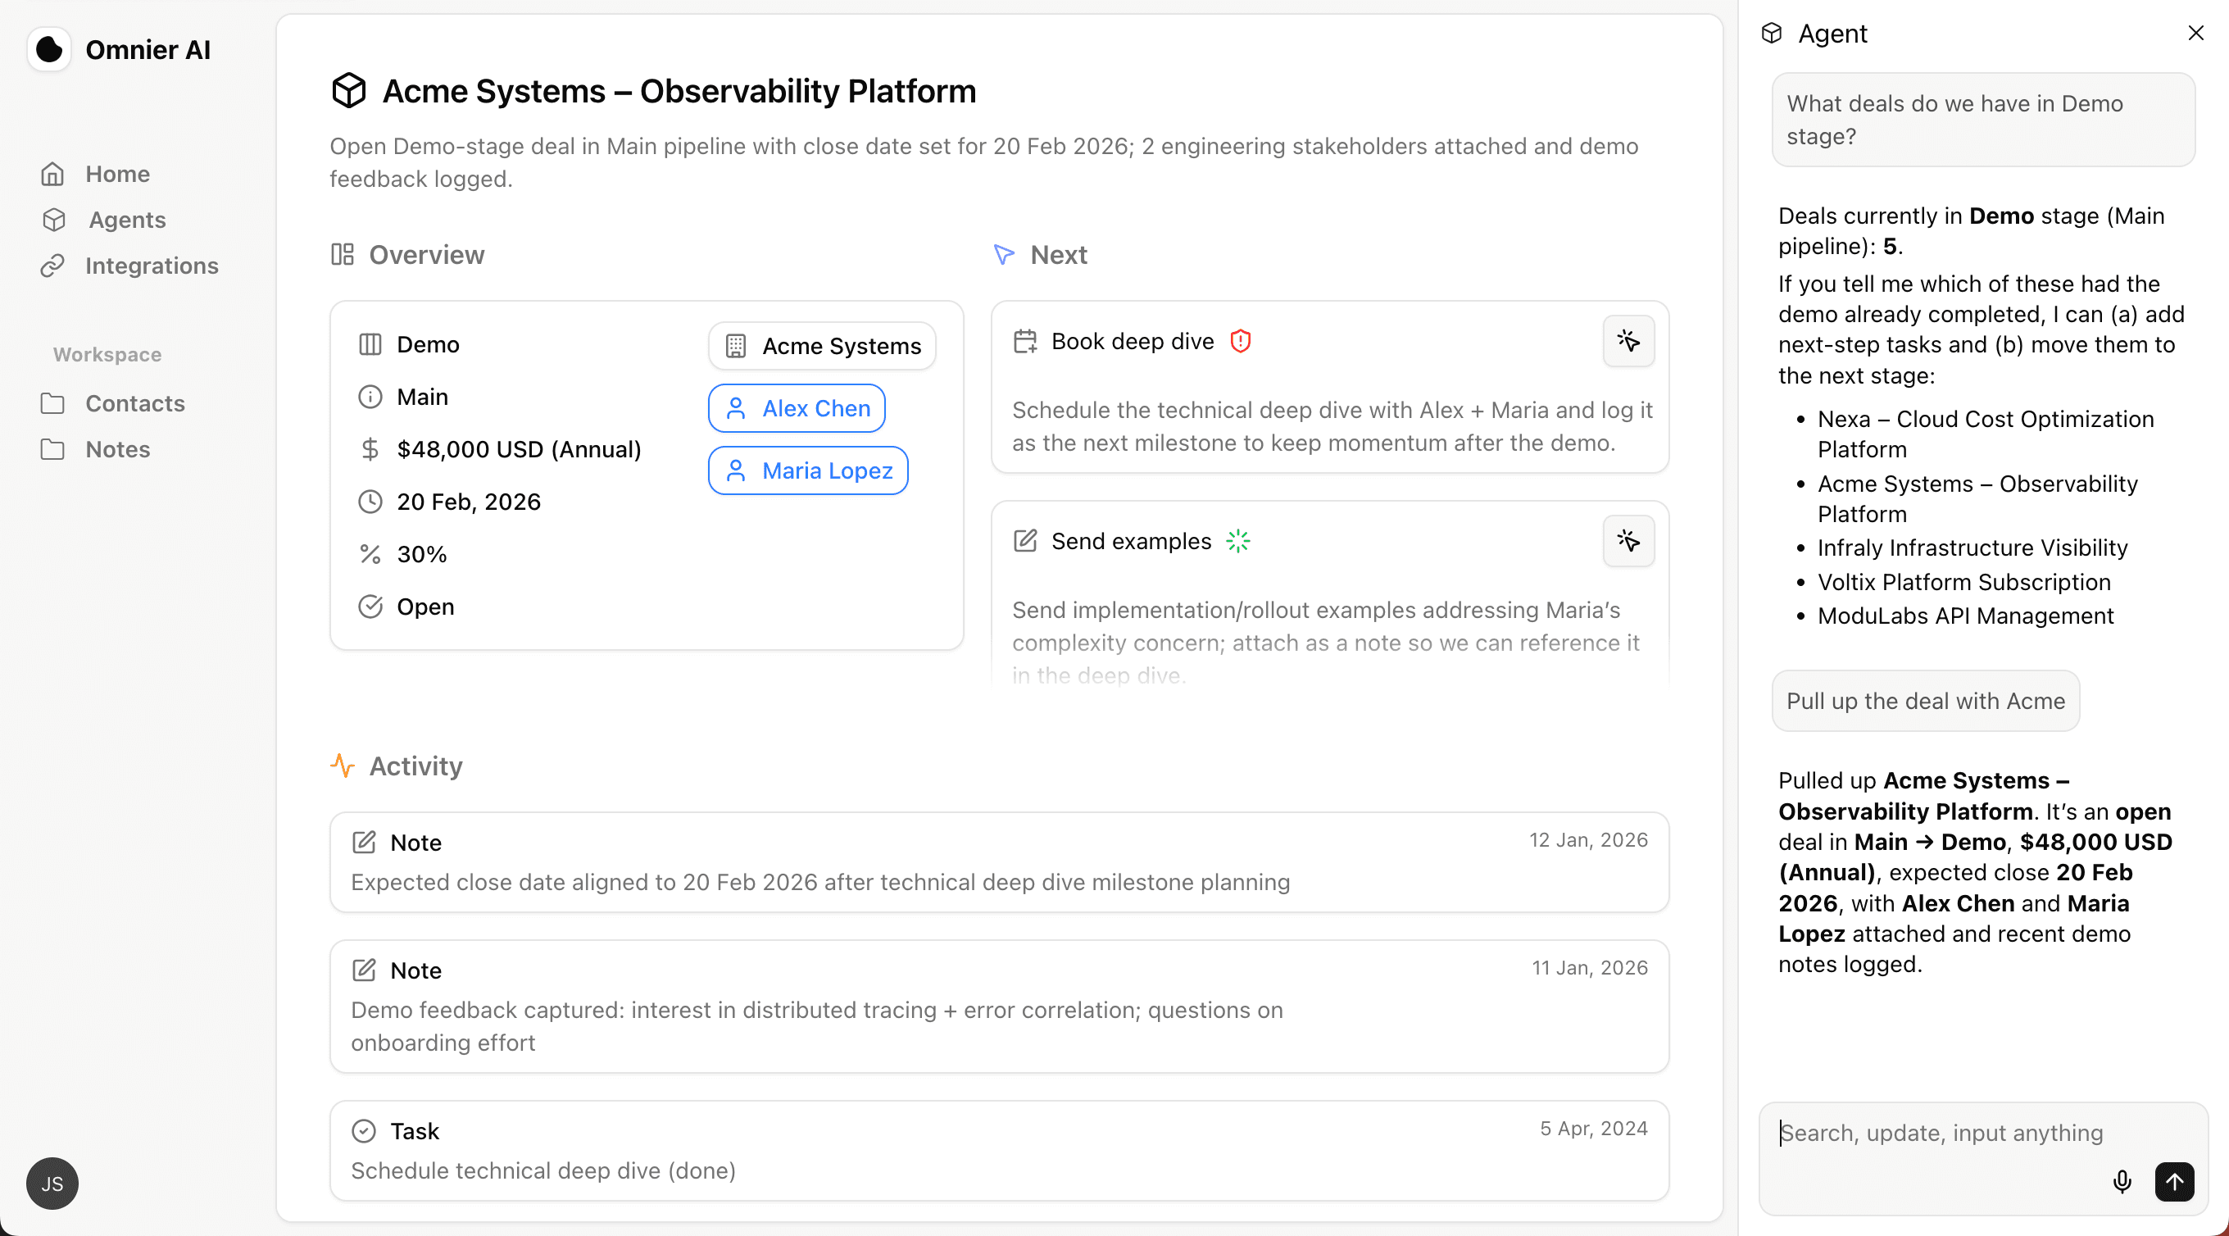Click the action sparkle icon on Send examples

pos(1628,541)
